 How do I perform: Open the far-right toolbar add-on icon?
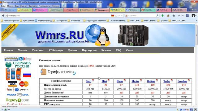click(x=193, y=15)
